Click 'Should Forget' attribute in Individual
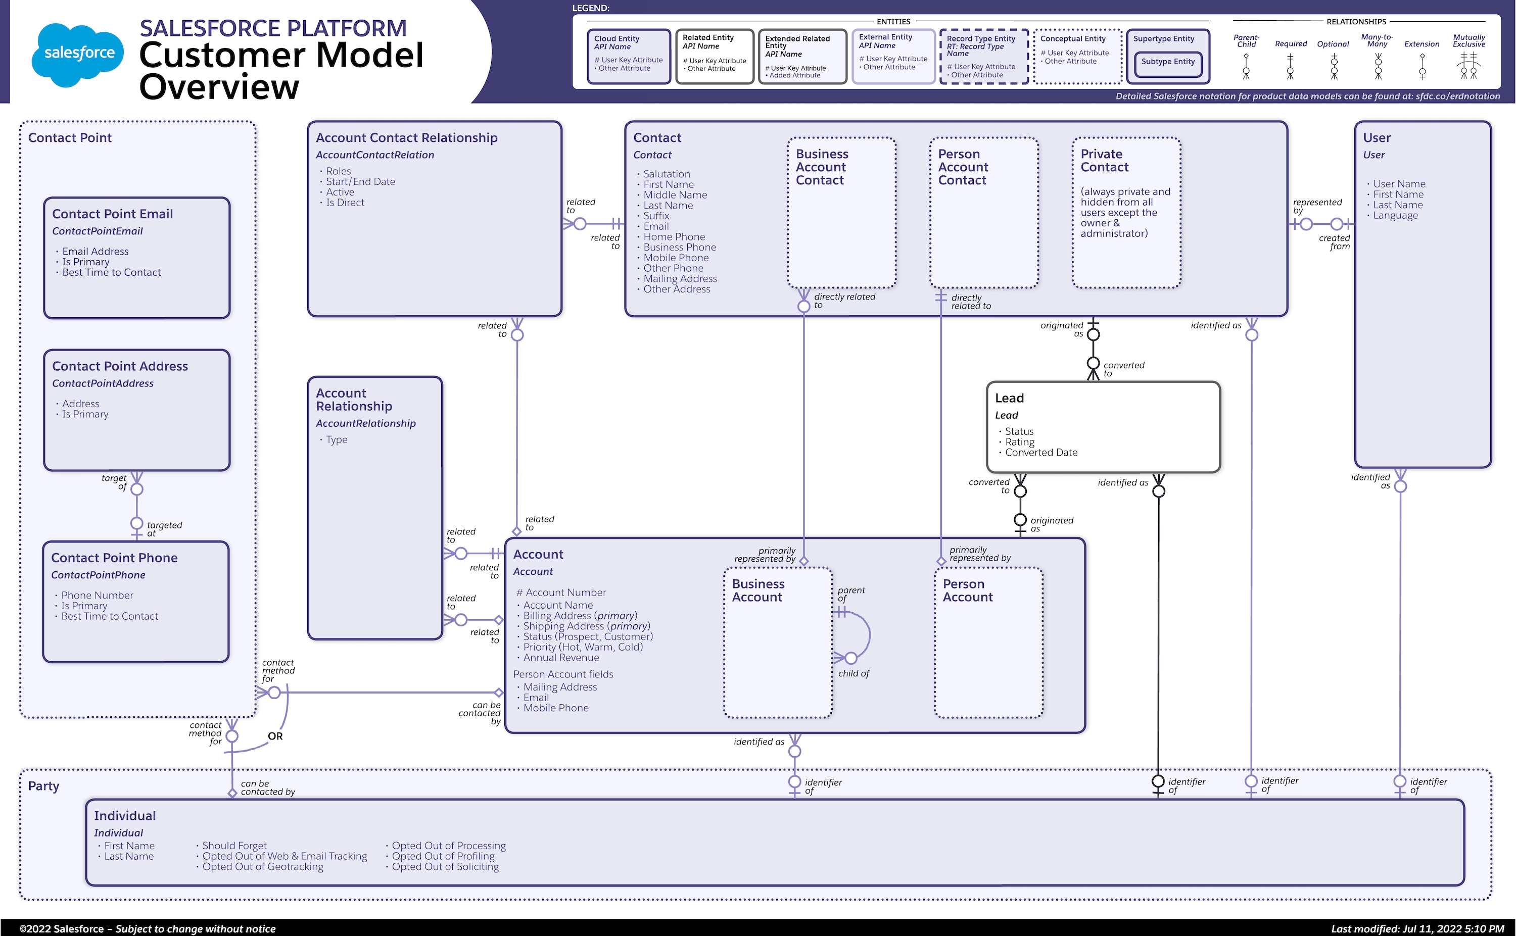Image resolution: width=1516 pixels, height=936 pixels. (233, 846)
